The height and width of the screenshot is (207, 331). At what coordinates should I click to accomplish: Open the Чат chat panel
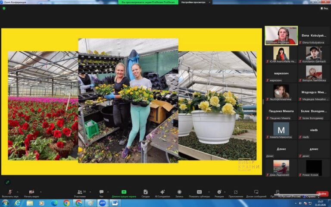pos(101,192)
